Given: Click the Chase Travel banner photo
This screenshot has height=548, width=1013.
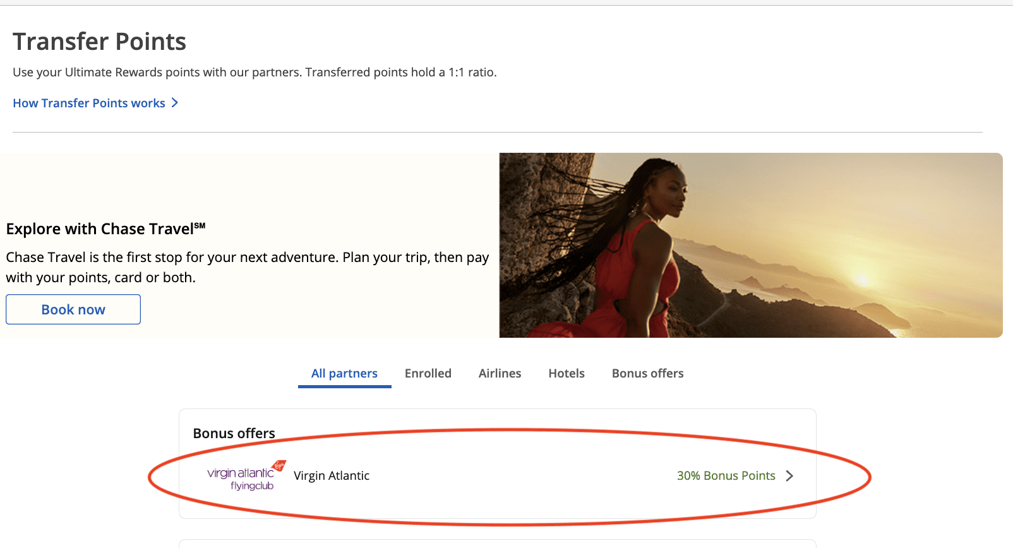Looking at the screenshot, I should [x=751, y=245].
